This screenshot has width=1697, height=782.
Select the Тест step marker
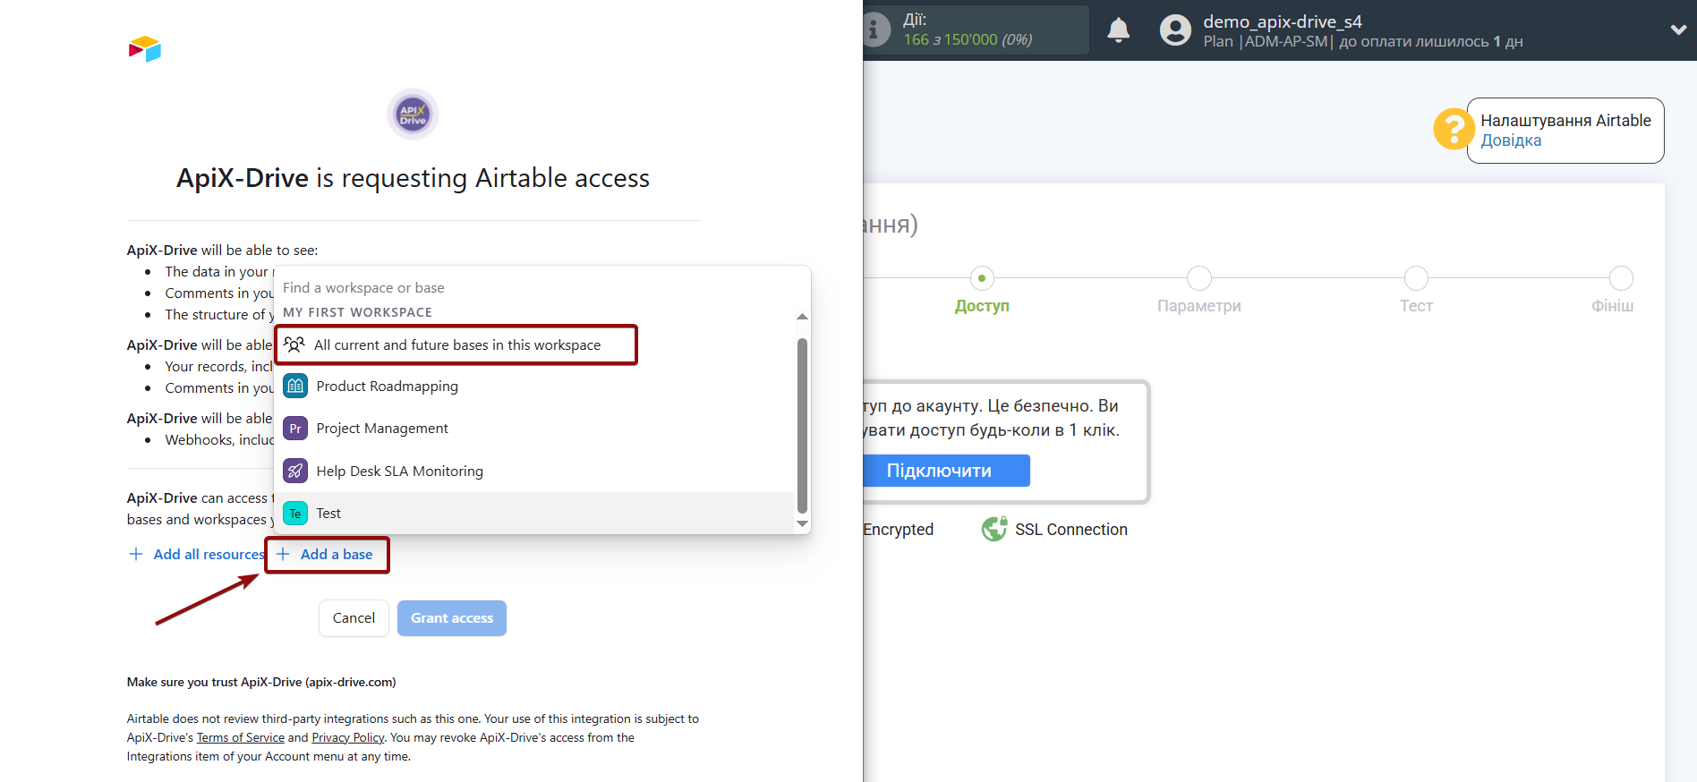click(x=1416, y=278)
